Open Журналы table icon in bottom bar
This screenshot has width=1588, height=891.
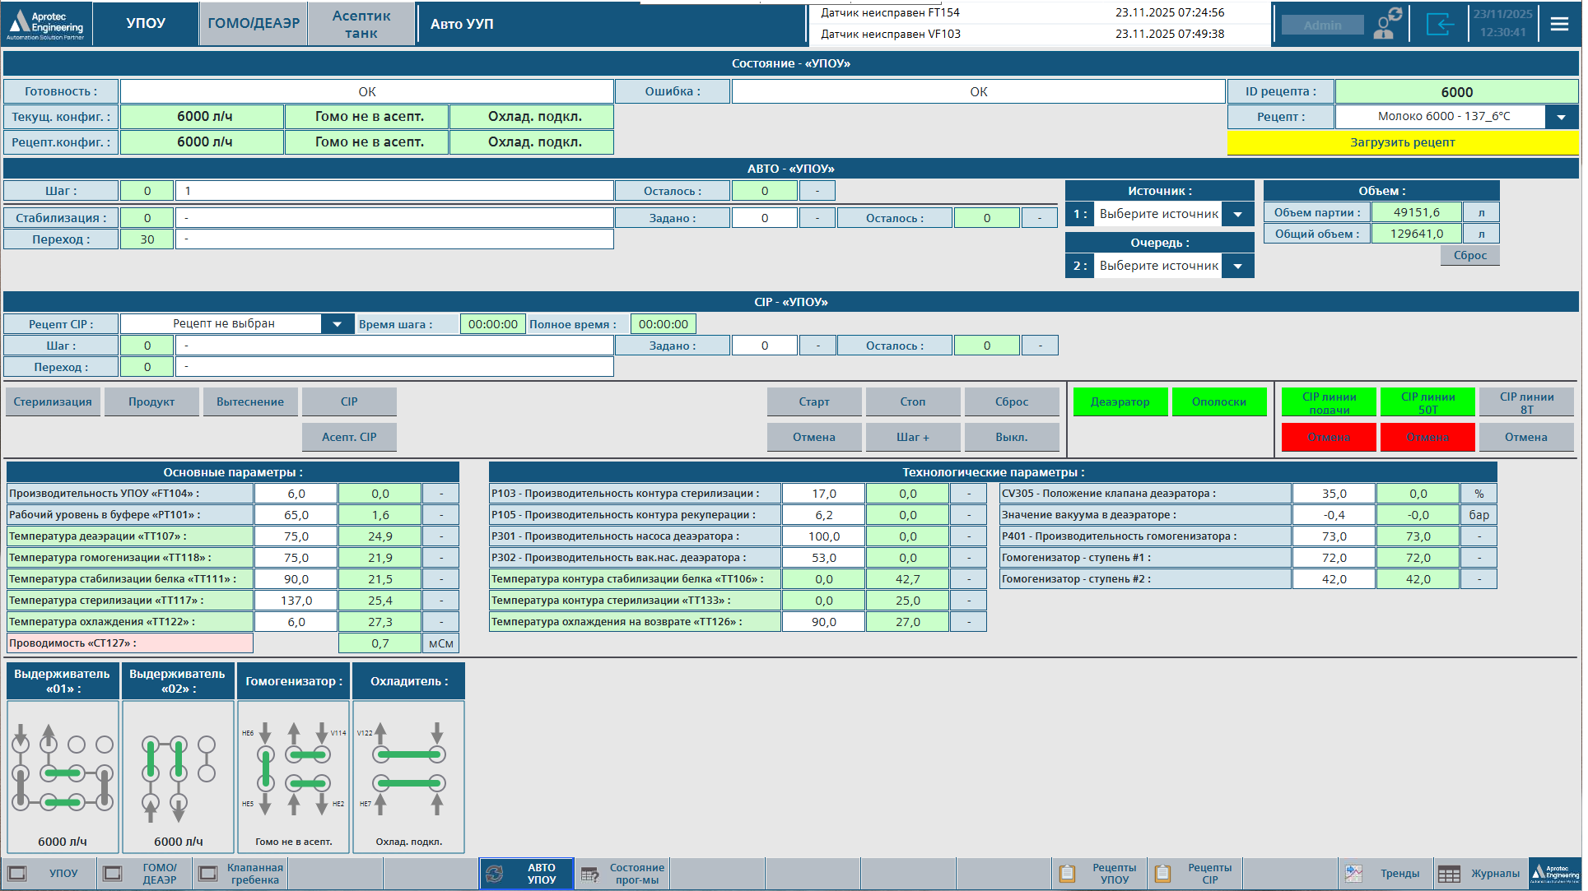point(1450,874)
